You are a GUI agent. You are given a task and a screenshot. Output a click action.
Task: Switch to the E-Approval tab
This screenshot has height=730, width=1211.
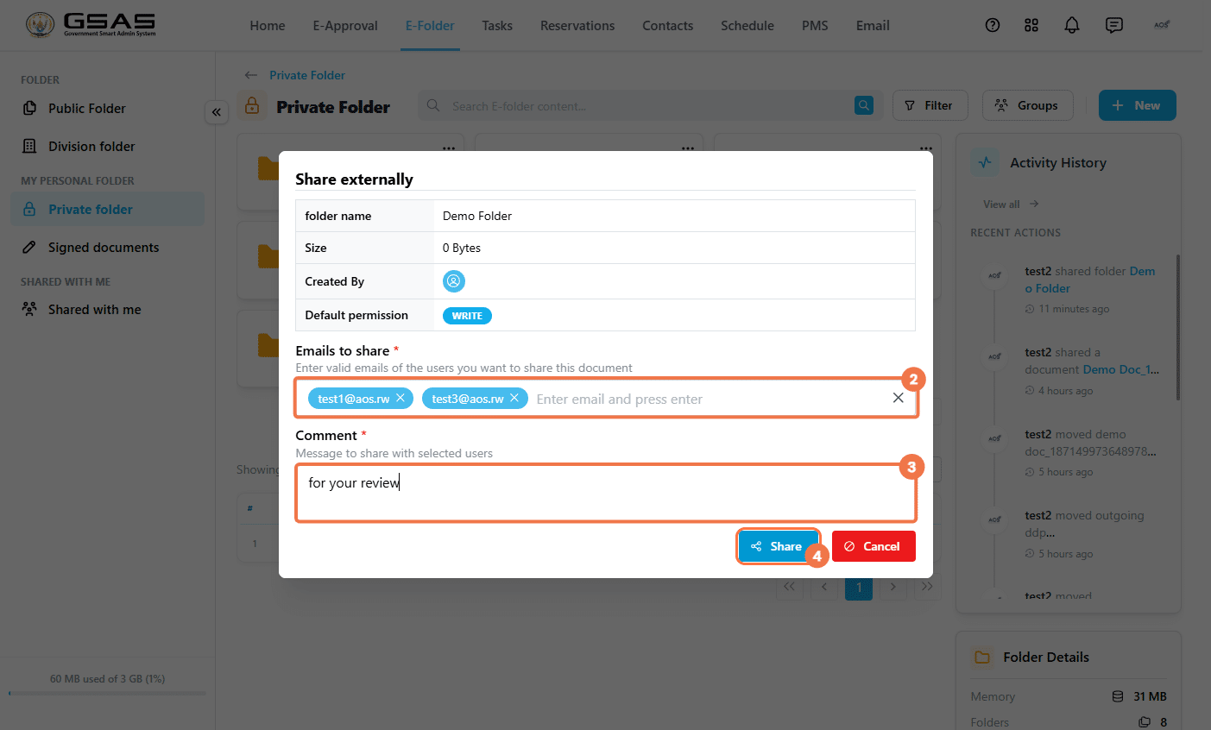[x=345, y=26]
